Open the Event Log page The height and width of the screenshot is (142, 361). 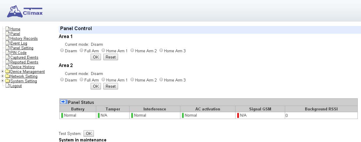point(19,43)
